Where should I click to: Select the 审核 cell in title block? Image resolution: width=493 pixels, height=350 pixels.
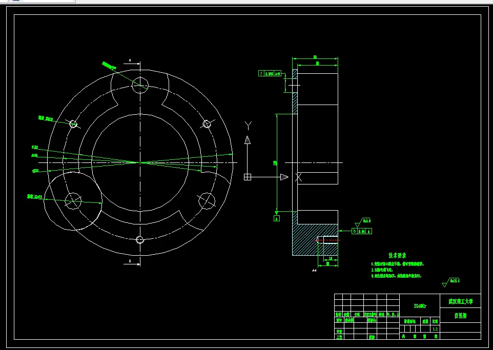[339, 332]
